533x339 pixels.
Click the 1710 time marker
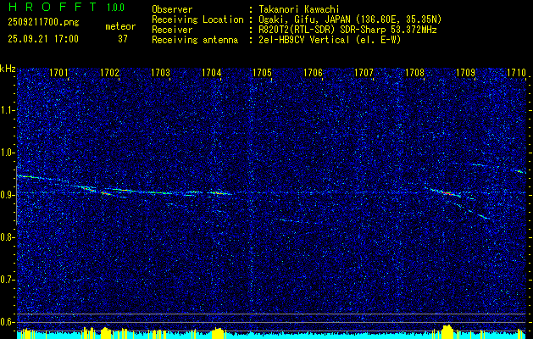point(516,72)
